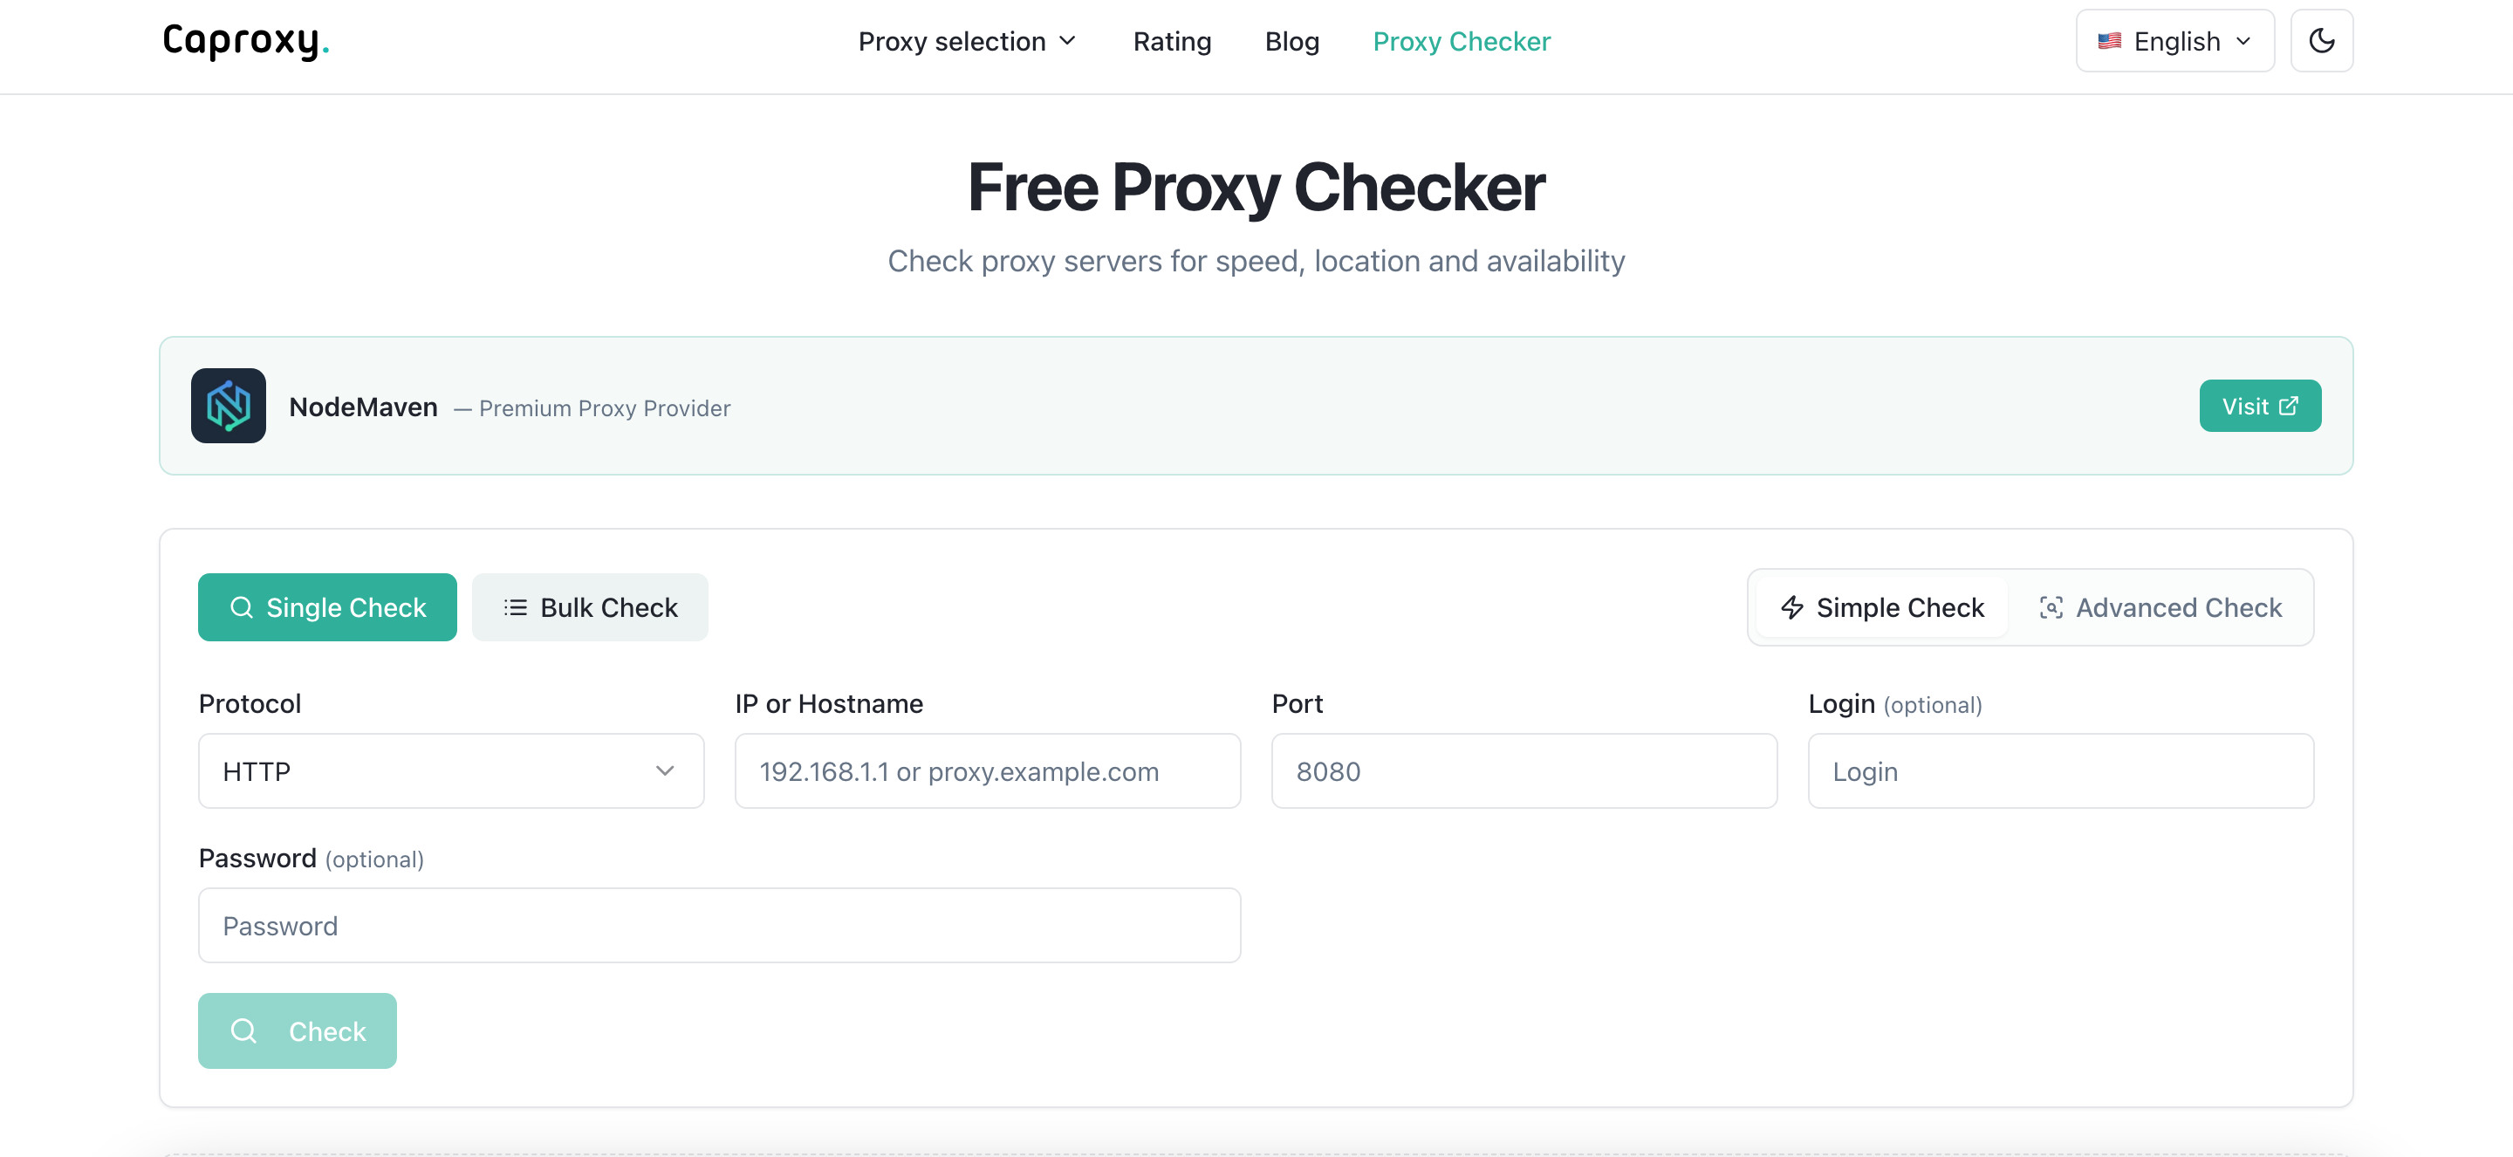This screenshot has height=1157, width=2513.
Task: Click the NodeMaven provider logo
Action: tap(227, 406)
